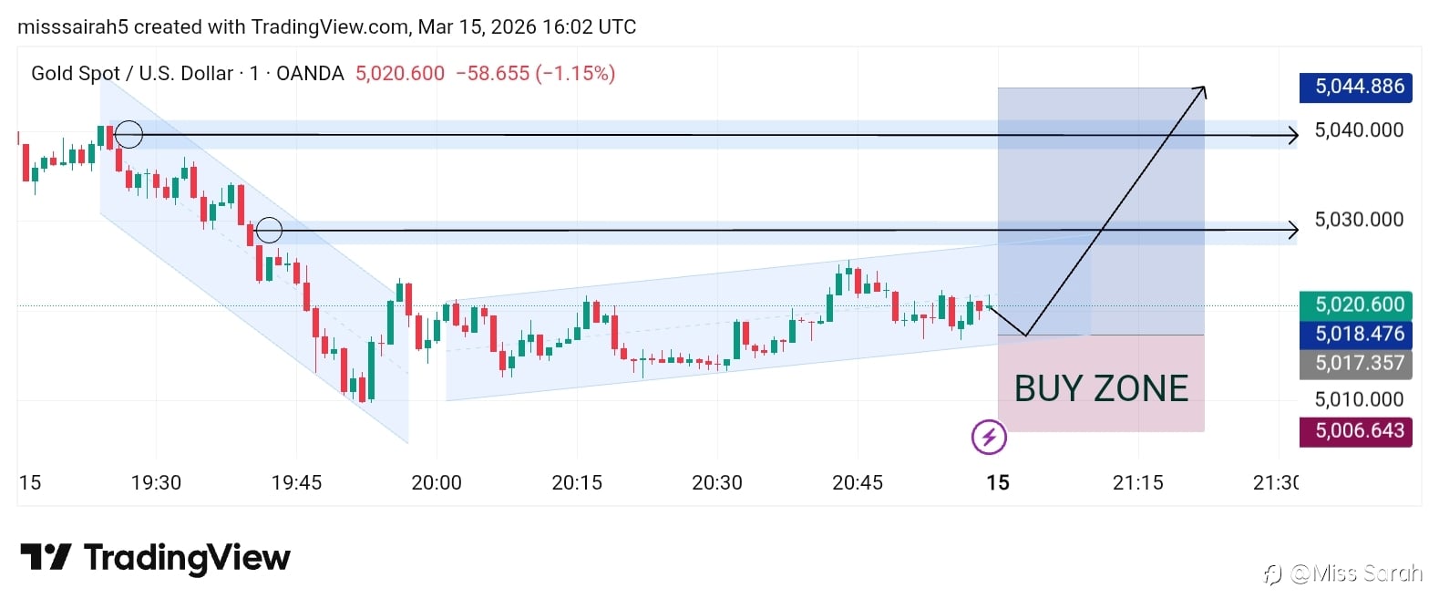The width and height of the screenshot is (1439, 609).
Task: Select the blue 5,018.476 entry price label
Action: coord(1355,334)
